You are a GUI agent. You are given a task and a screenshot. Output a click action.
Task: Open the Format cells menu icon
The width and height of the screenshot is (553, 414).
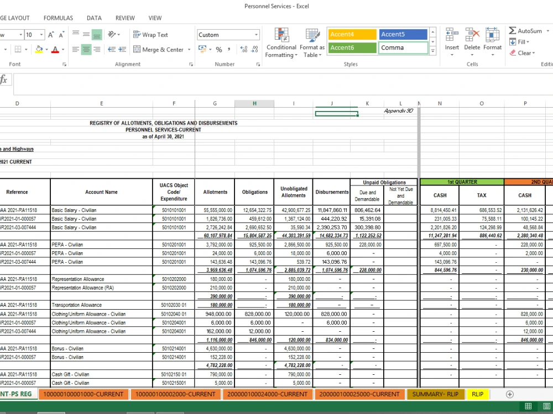[492, 35]
